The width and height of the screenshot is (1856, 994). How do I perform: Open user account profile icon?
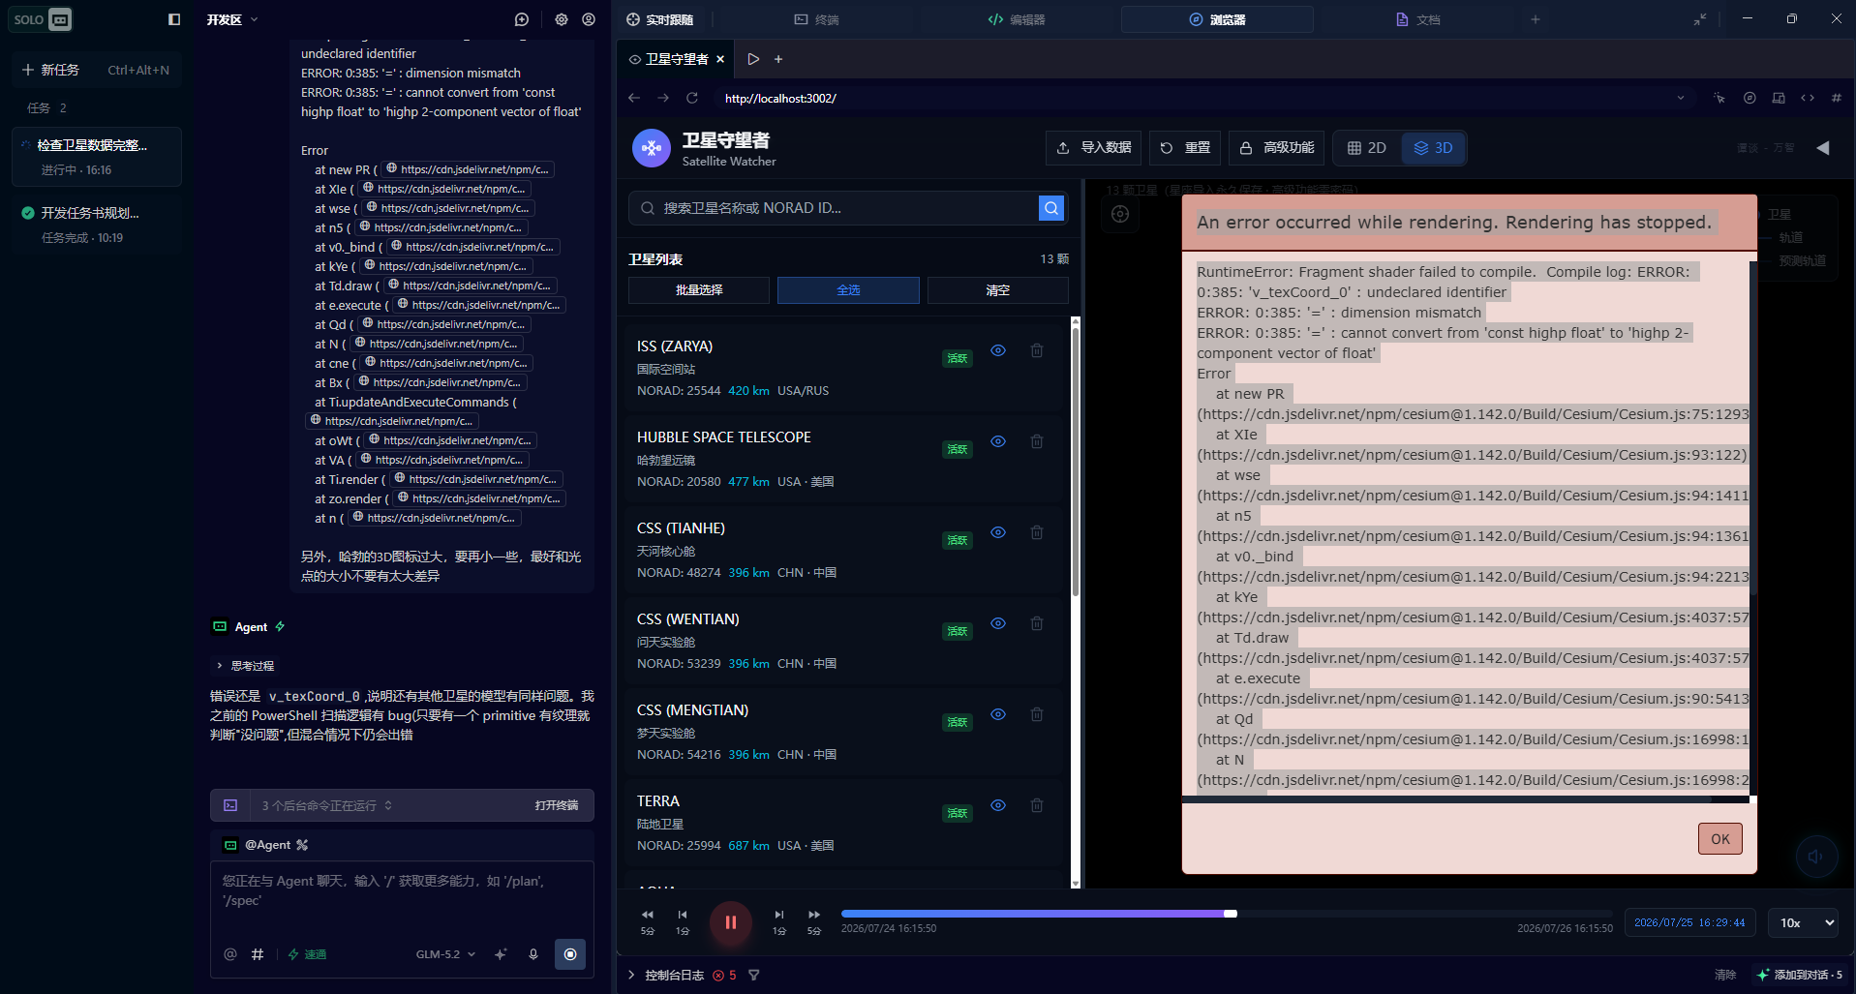tap(589, 19)
